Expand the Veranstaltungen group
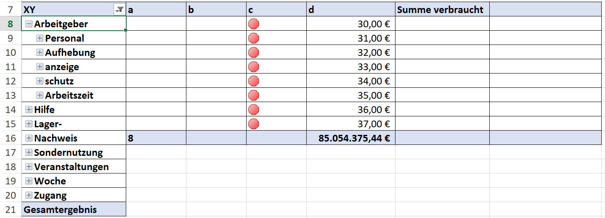The height and width of the screenshot is (218, 605). pos(29,167)
